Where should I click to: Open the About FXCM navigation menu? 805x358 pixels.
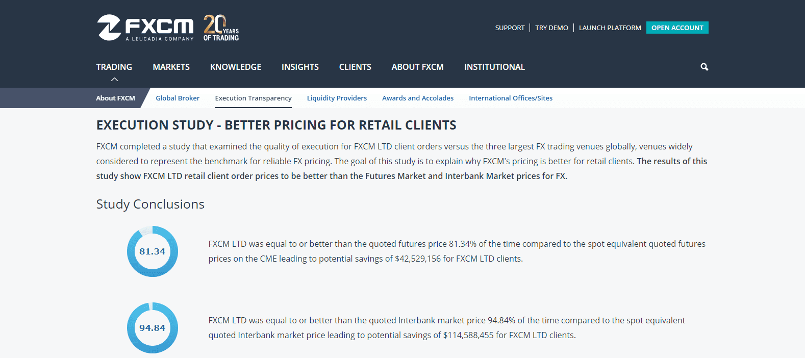coord(417,67)
